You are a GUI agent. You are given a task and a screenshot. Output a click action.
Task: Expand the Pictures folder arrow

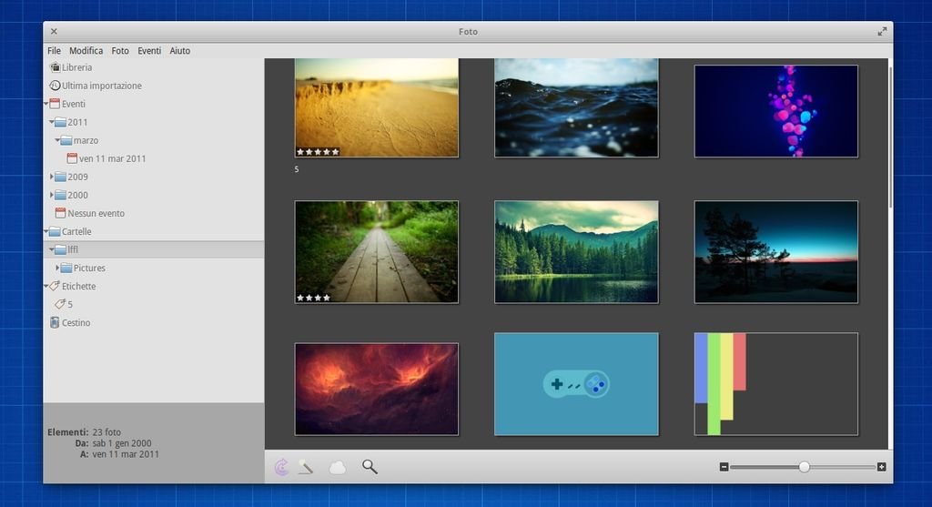click(58, 269)
